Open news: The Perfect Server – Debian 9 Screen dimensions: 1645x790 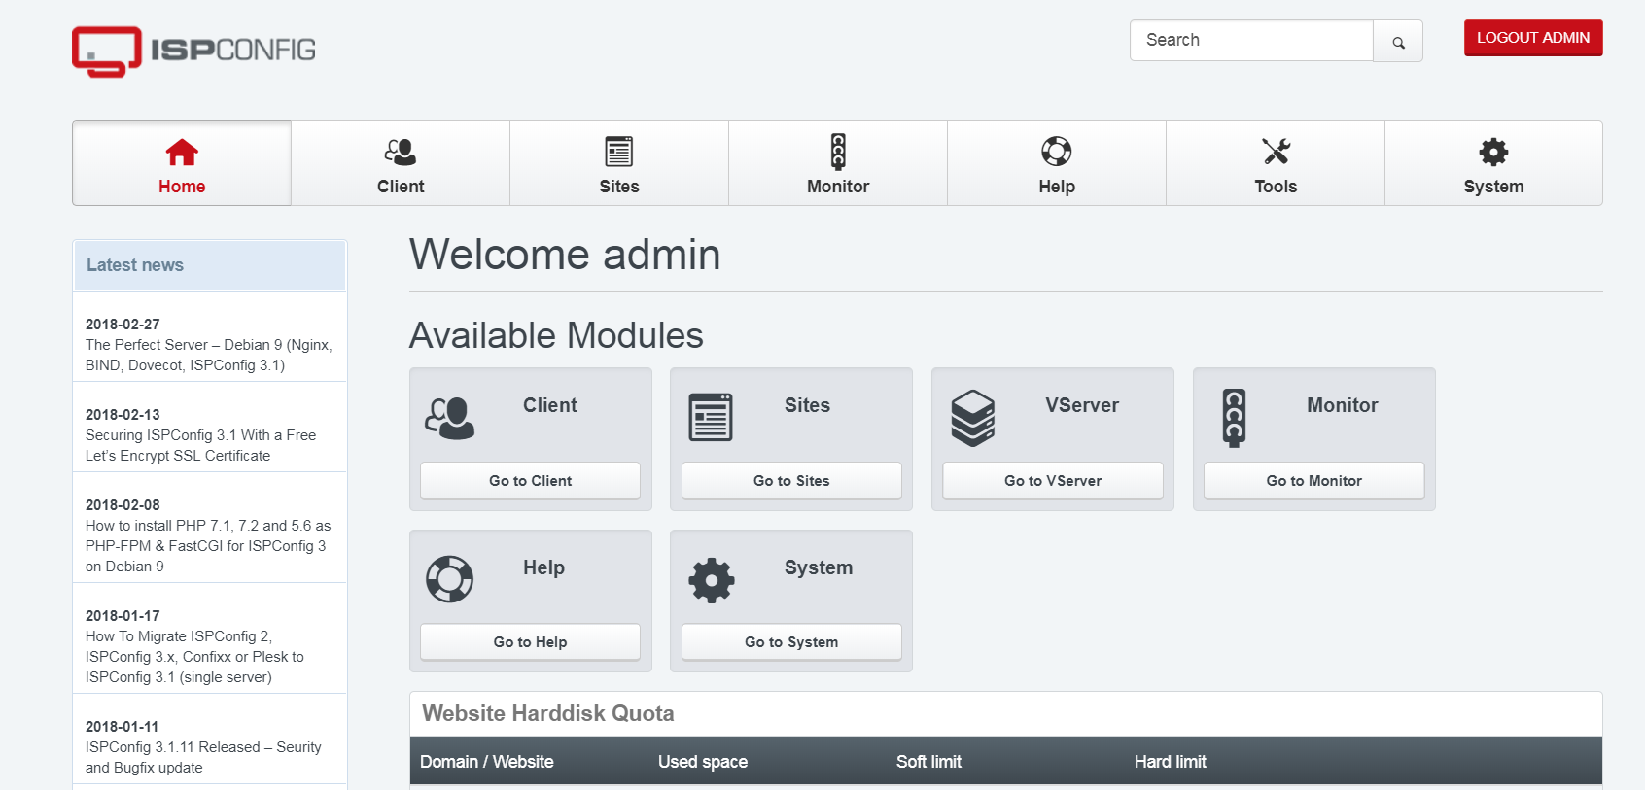coord(209,355)
